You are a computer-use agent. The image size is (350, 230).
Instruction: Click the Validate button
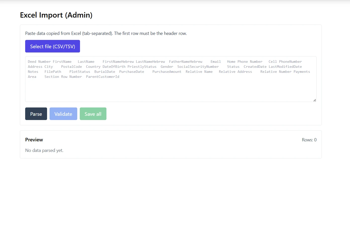click(x=63, y=114)
